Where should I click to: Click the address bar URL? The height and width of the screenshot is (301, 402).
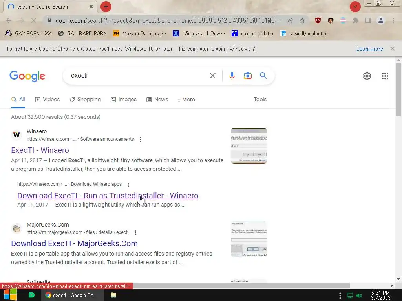click(x=168, y=20)
